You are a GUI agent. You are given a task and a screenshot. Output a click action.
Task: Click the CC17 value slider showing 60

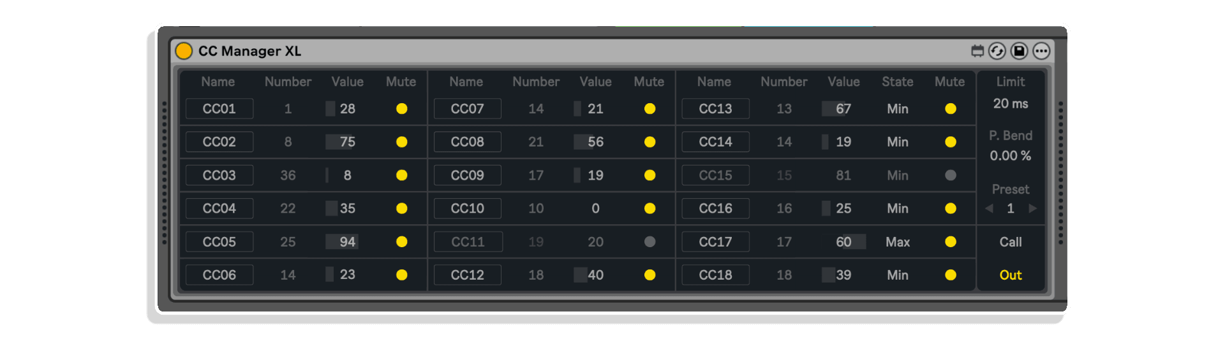[843, 242]
